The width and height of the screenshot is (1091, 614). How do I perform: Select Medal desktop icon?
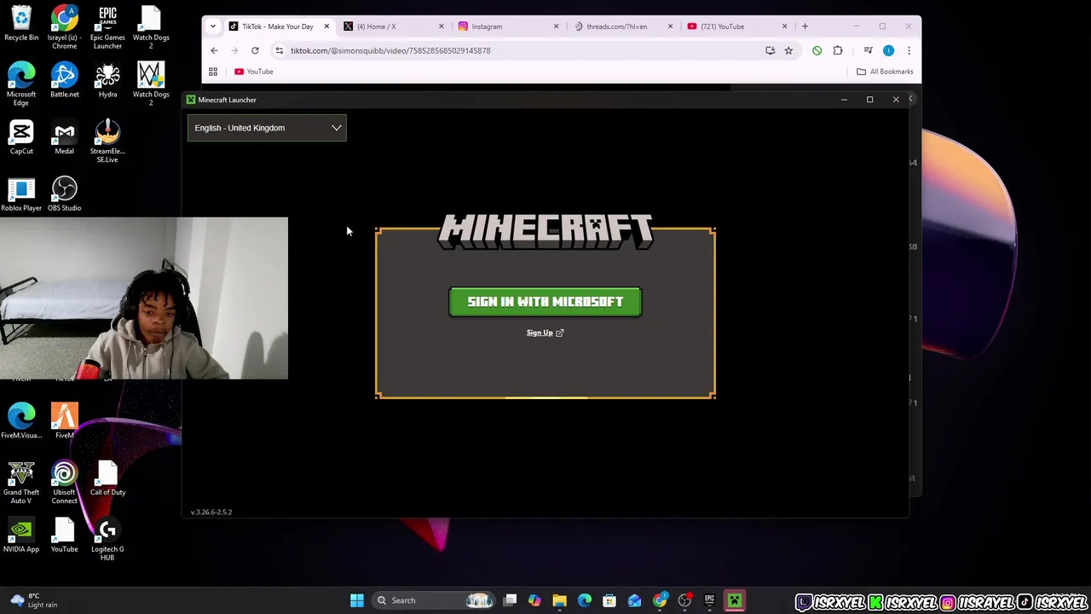pos(64,137)
